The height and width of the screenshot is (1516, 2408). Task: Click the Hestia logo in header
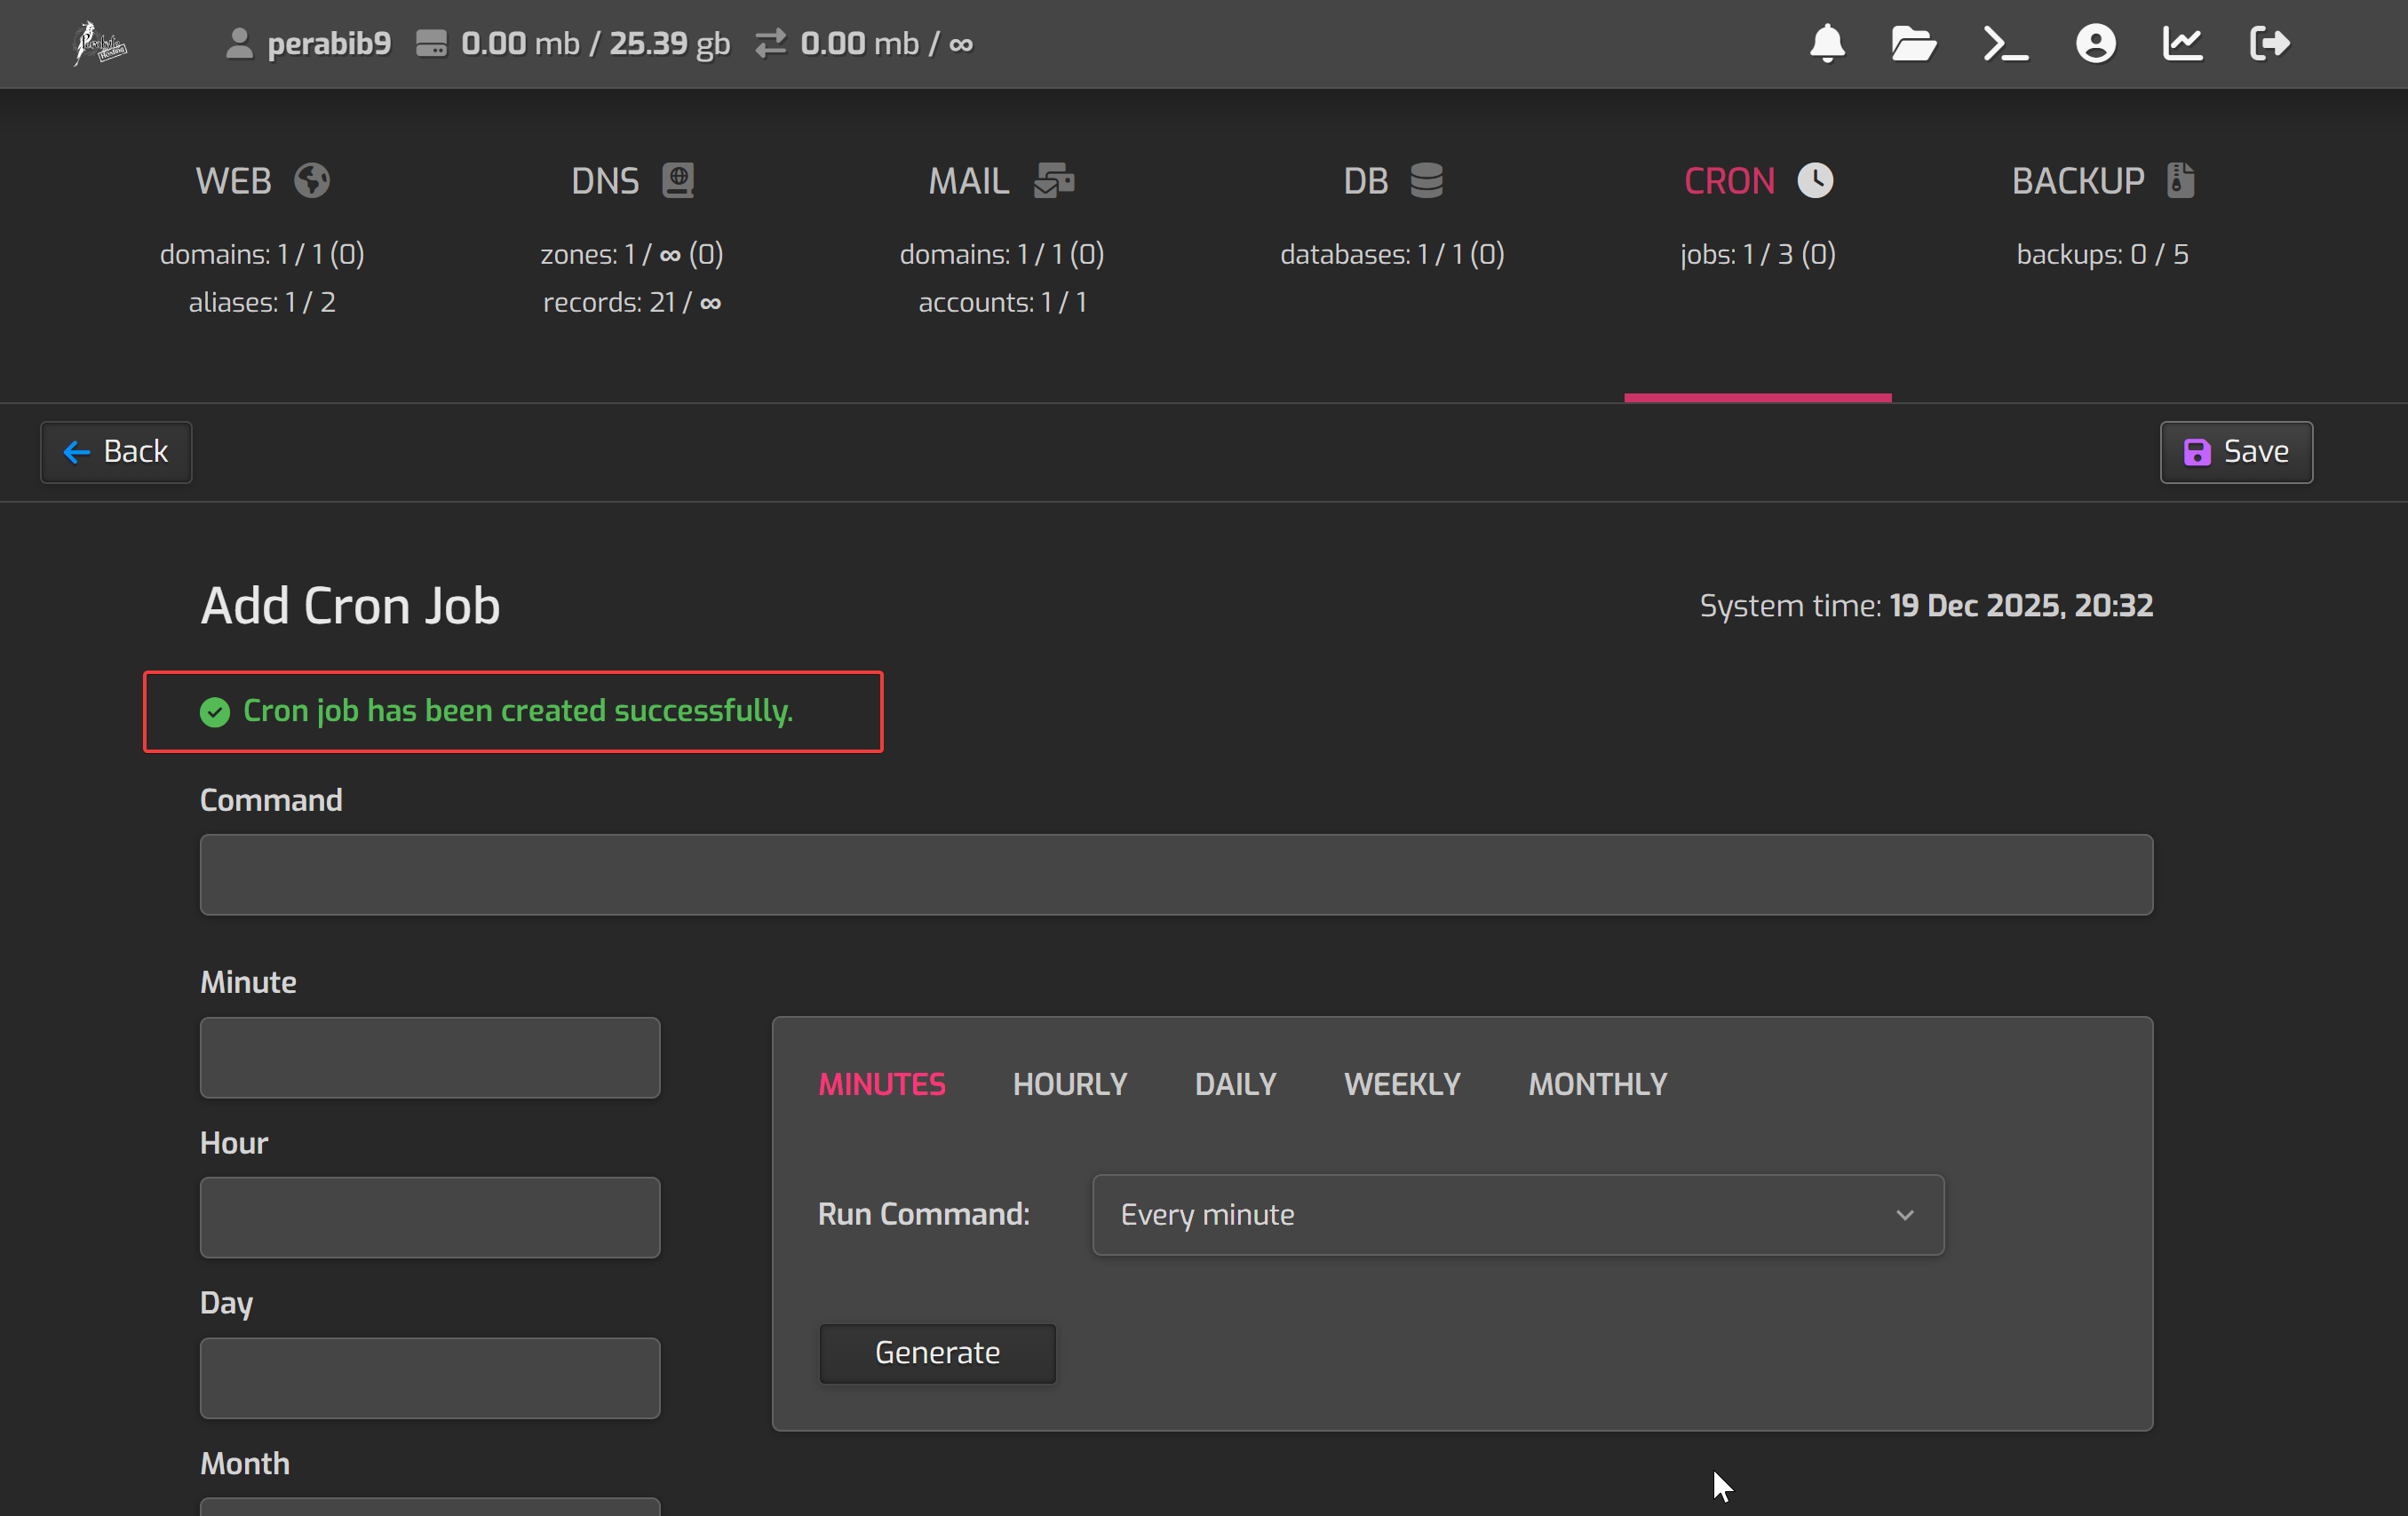tap(100, 43)
